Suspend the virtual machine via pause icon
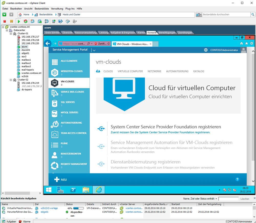 click(11, 21)
